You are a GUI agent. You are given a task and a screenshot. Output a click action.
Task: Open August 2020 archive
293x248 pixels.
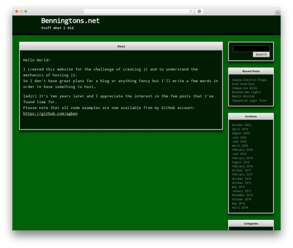(x=241, y=133)
